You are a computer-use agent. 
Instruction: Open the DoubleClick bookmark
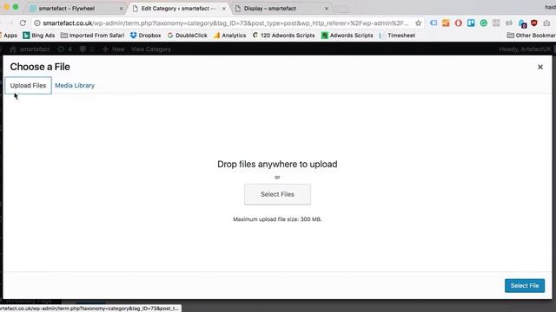point(188,36)
